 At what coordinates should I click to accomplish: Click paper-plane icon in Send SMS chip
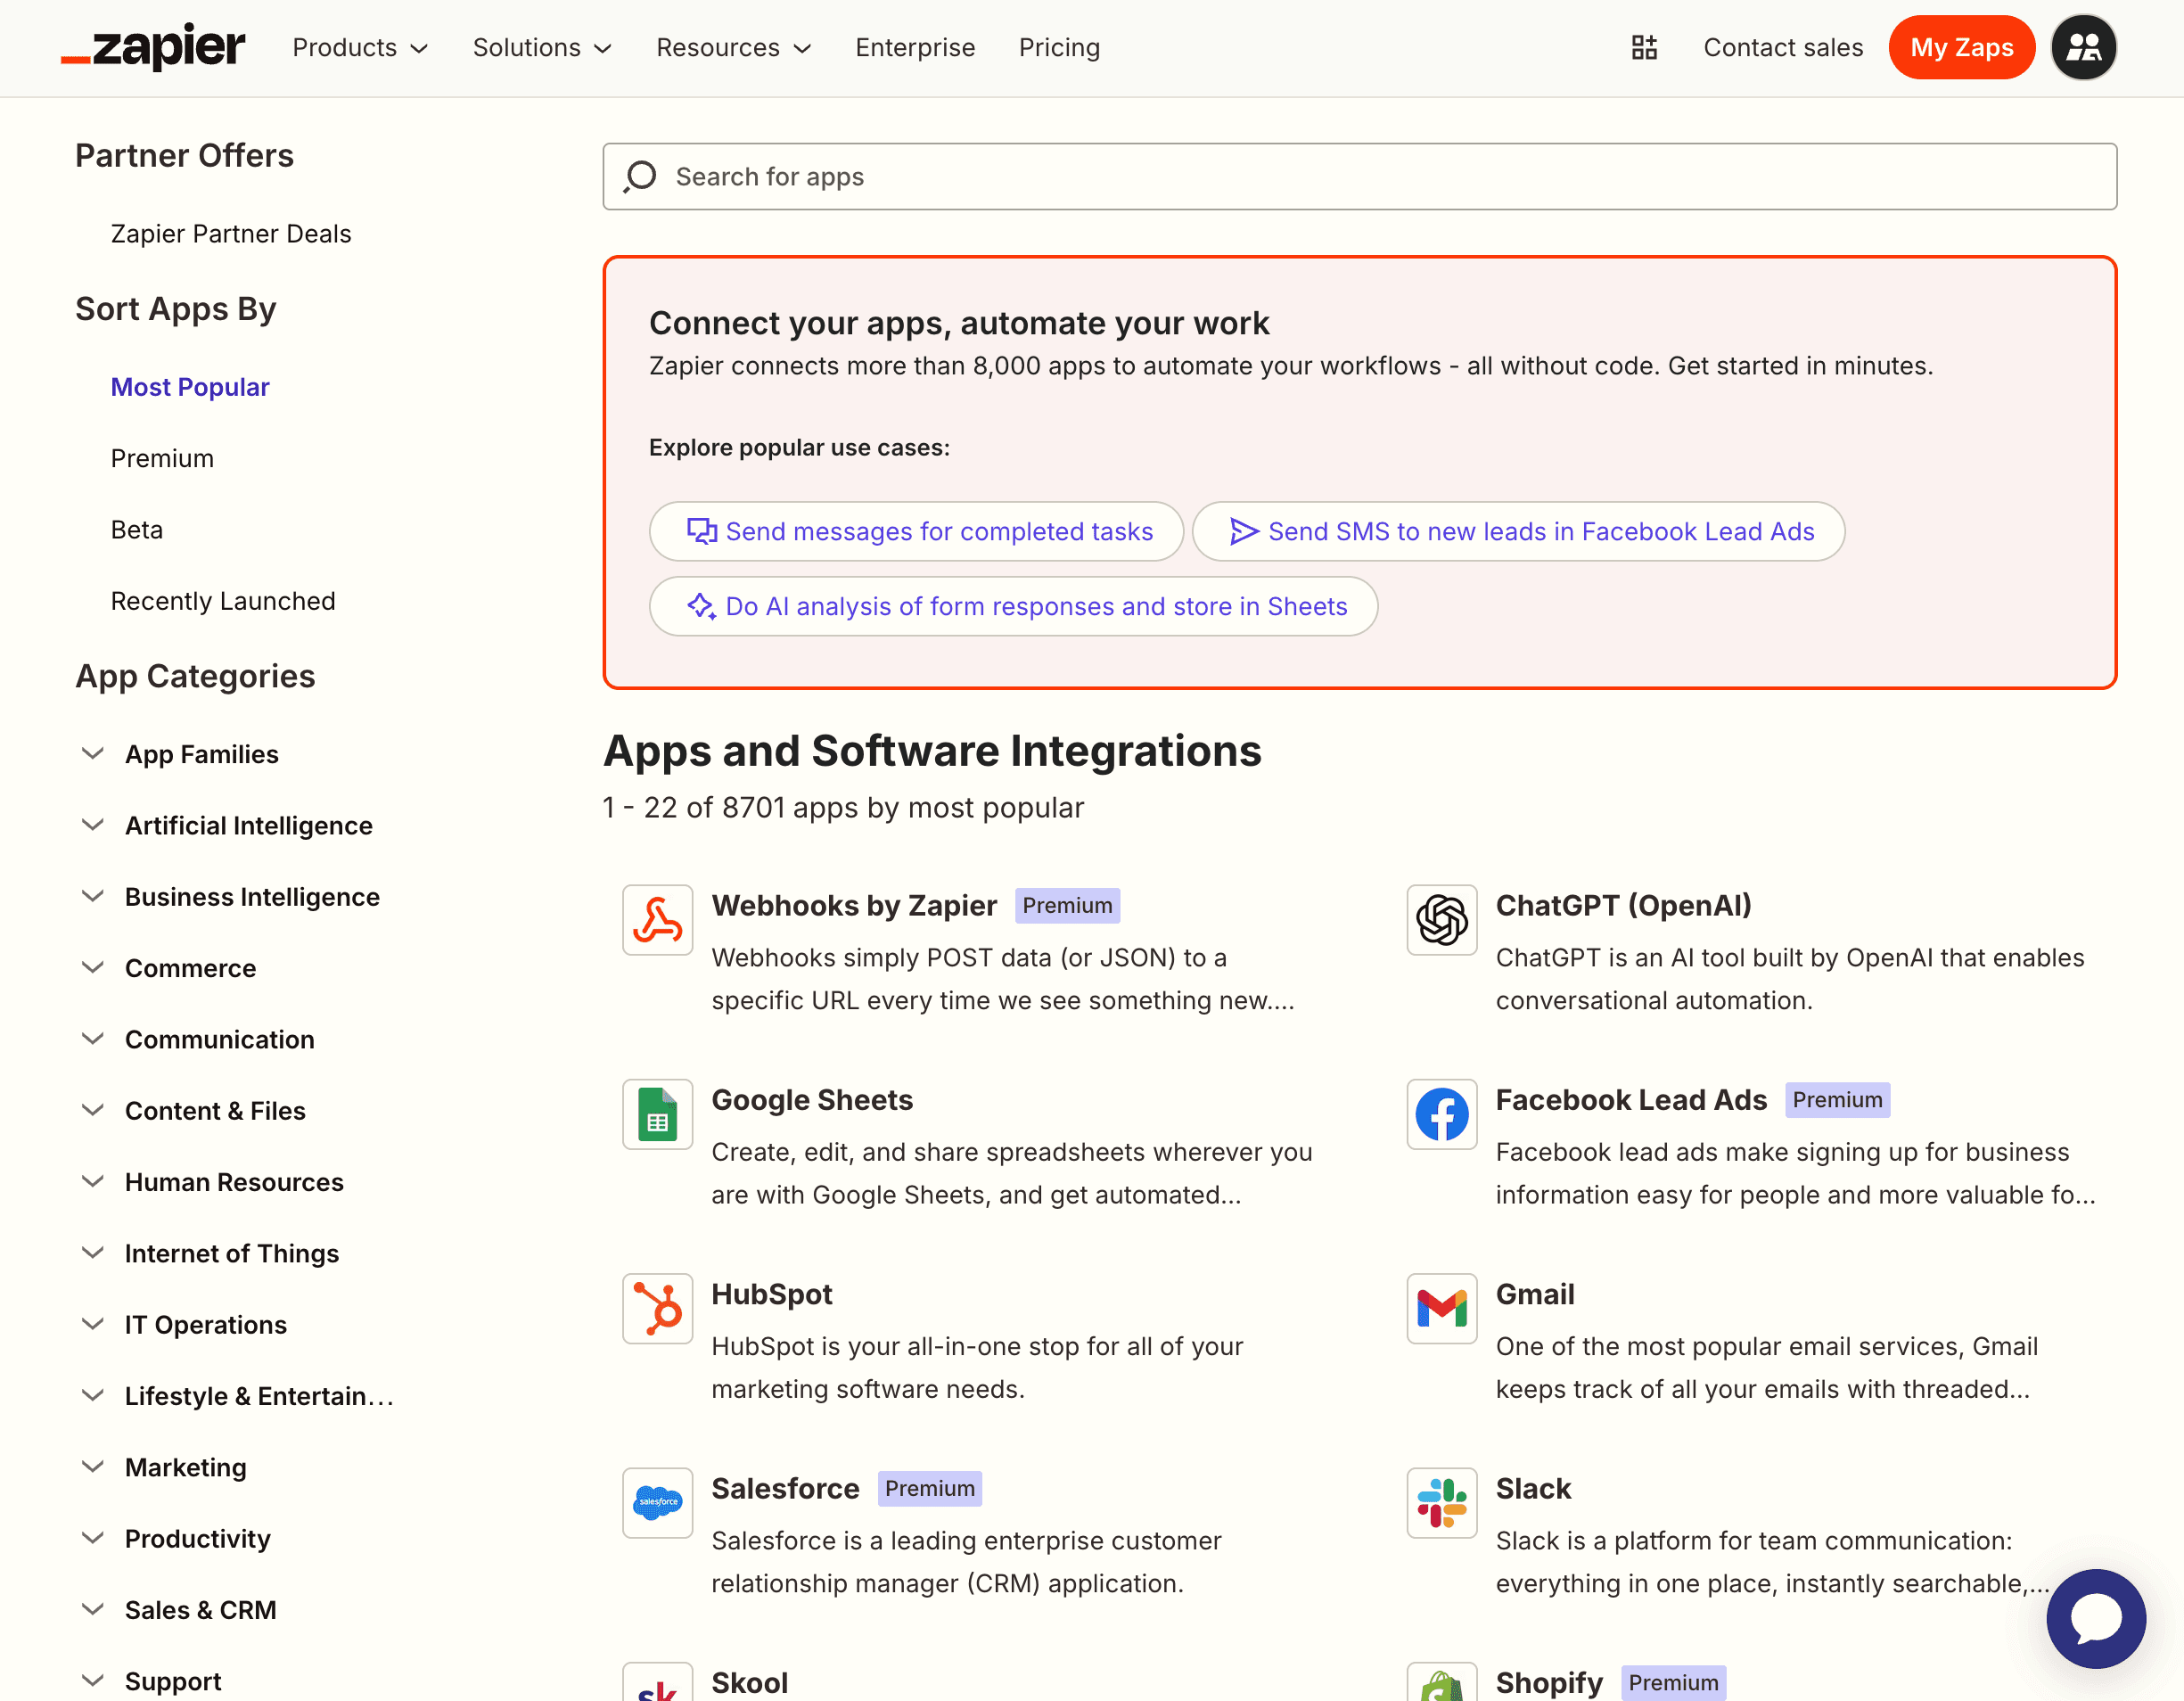[x=1243, y=531]
